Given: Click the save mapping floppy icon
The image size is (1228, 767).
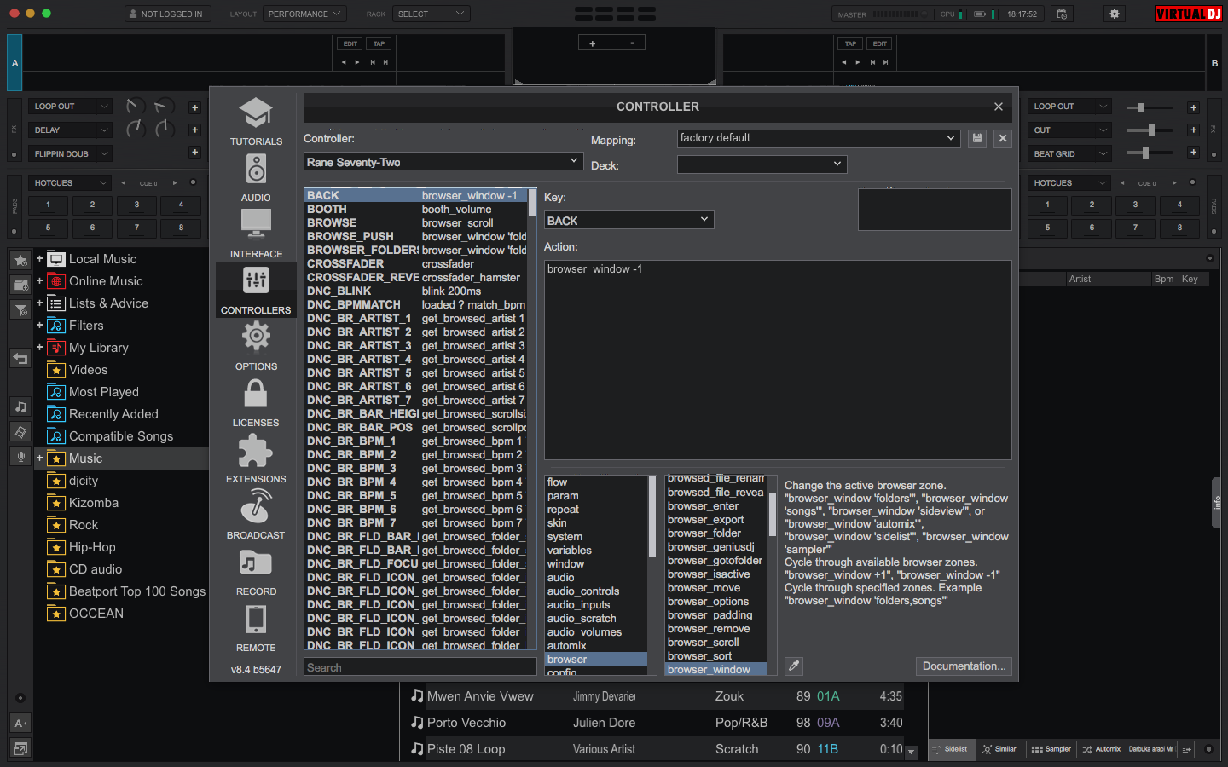Looking at the screenshot, I should click(977, 138).
